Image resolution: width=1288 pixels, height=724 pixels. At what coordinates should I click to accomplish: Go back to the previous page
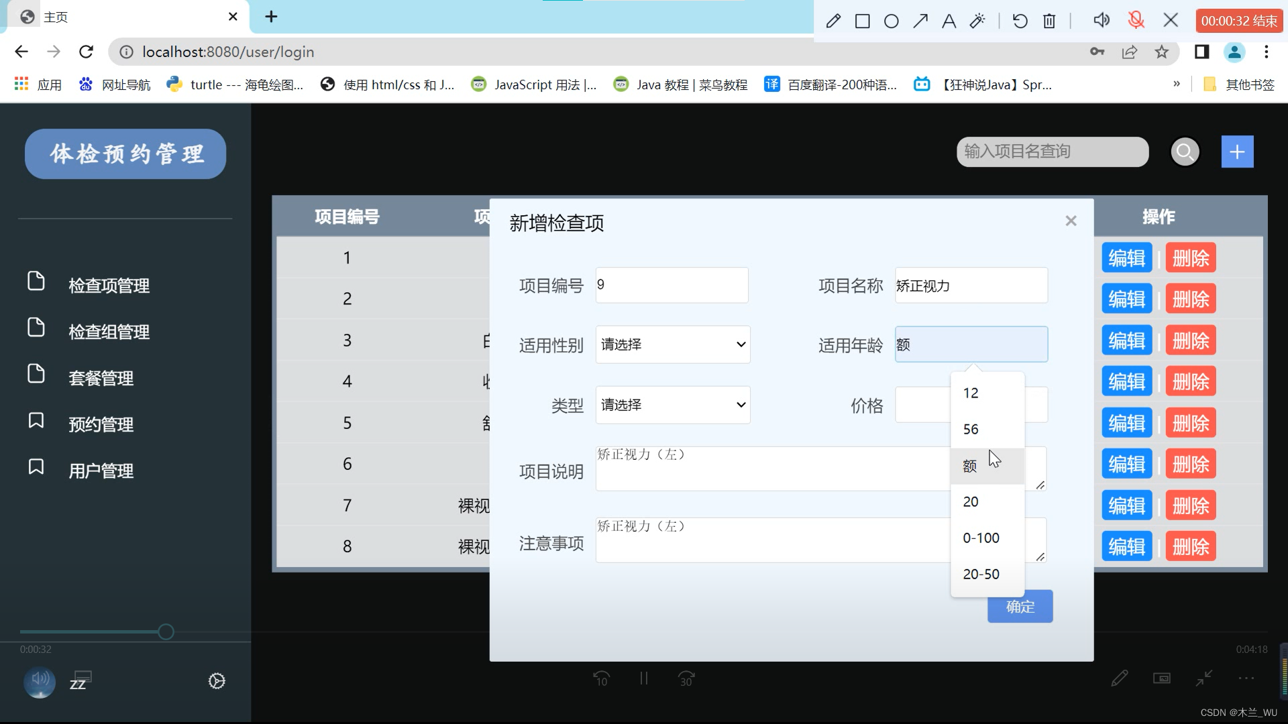21,52
